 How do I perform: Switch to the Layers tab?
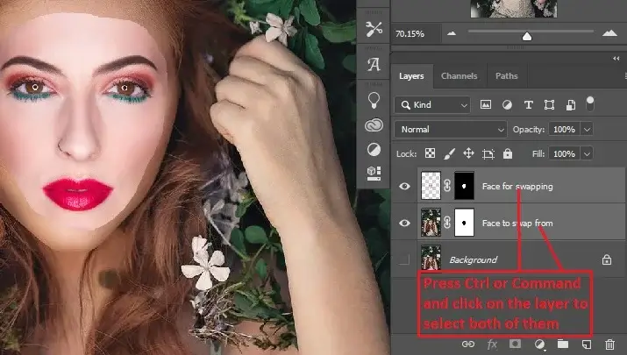tap(411, 76)
